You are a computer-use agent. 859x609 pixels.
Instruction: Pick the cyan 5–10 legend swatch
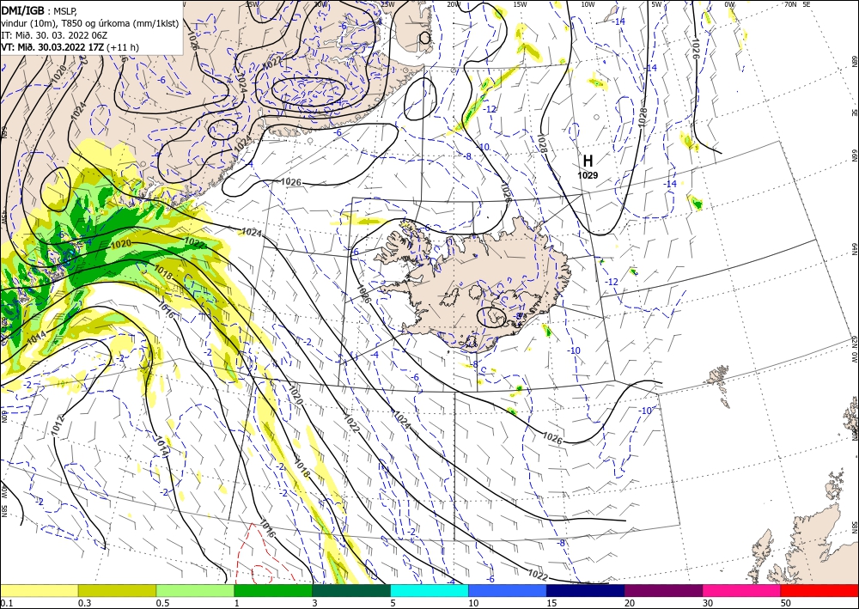[x=429, y=590]
